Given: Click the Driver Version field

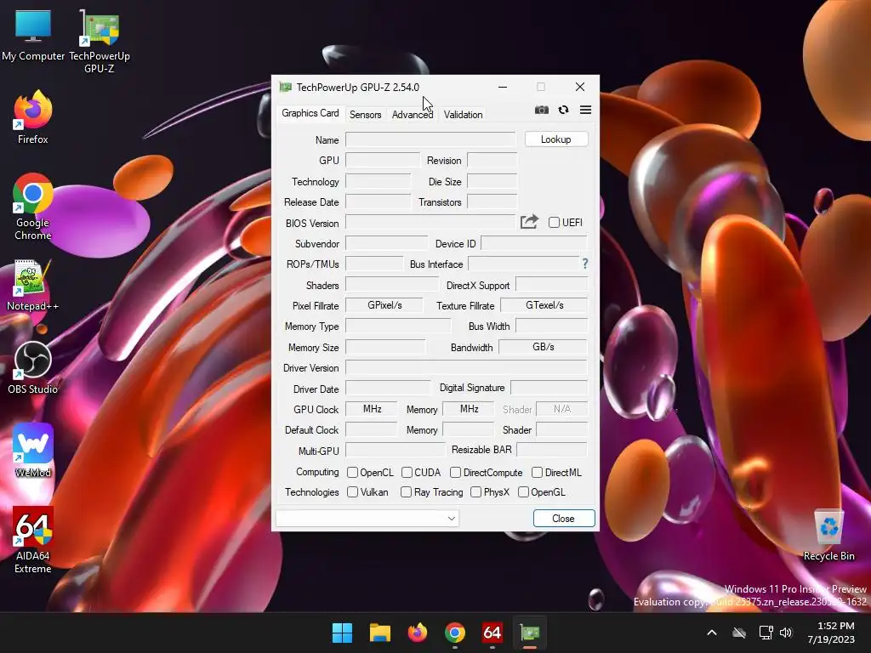Looking at the screenshot, I should tap(466, 367).
